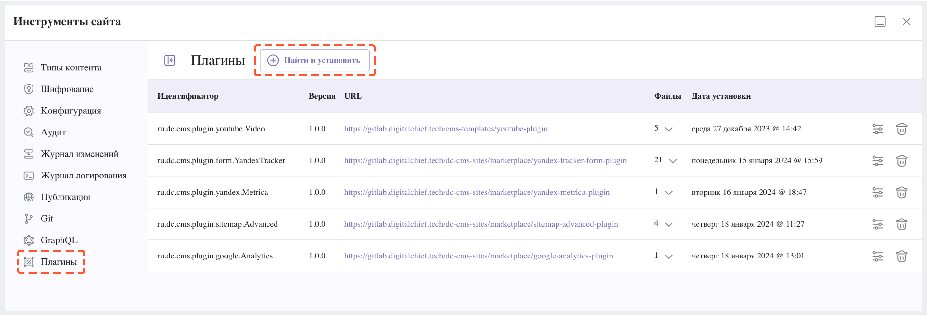Select the ru.dc.cms.plugin.sitemap.Advanced identifier
Viewport: 927px width, 315px height.
coord(217,224)
